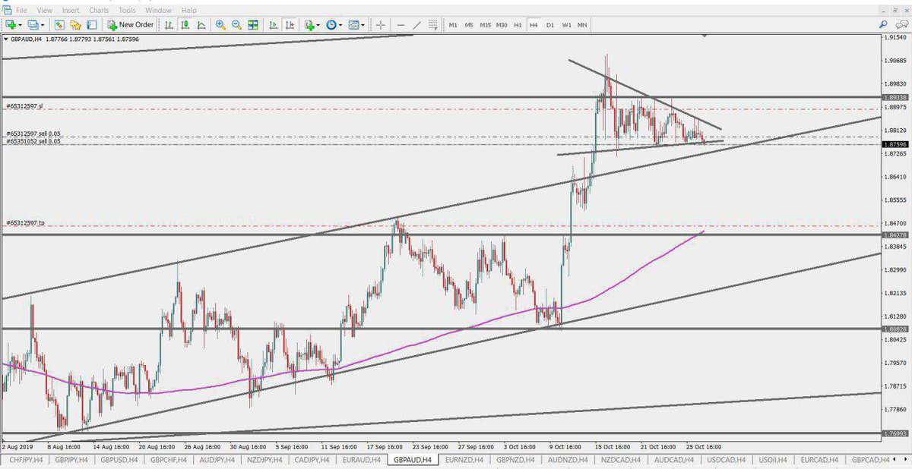The width and height of the screenshot is (912, 469).
Task: Open the Navigator star-folder icon
Action: point(75,24)
